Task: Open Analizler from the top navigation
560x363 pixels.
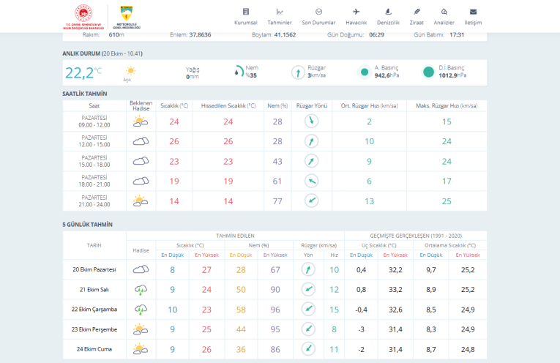Action: click(x=444, y=15)
